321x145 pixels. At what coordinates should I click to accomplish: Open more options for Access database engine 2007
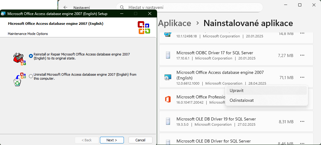[x=302, y=78]
